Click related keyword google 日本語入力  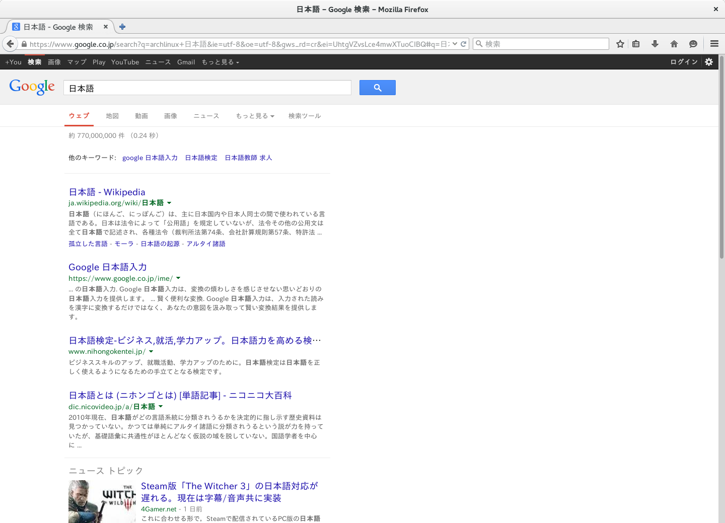150,158
